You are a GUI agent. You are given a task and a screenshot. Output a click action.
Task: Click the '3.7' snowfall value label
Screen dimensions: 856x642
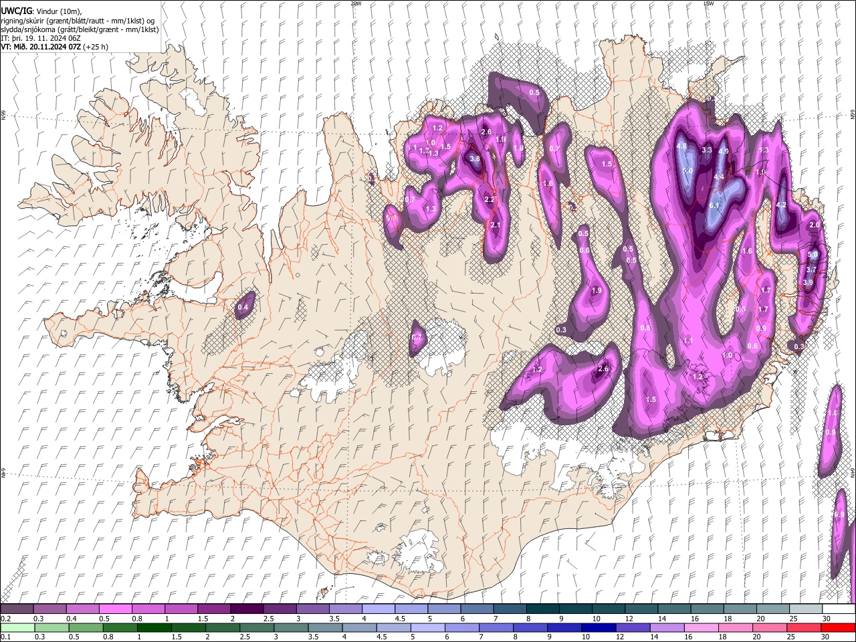[x=812, y=270]
